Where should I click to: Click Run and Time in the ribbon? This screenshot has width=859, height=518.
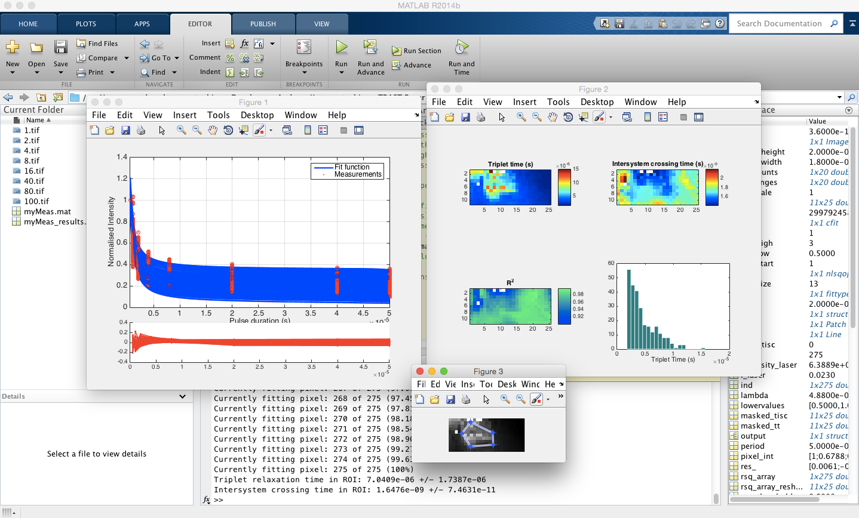[461, 57]
